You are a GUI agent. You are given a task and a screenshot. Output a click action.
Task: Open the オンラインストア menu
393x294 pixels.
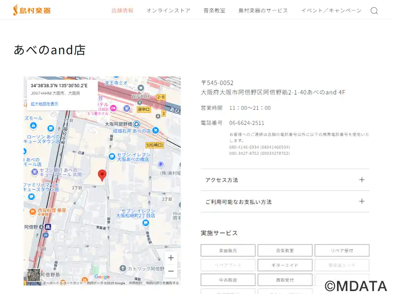tap(168, 10)
